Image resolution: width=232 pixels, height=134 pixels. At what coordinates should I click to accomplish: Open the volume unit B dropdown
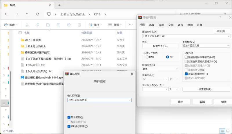click(x=174, y=89)
